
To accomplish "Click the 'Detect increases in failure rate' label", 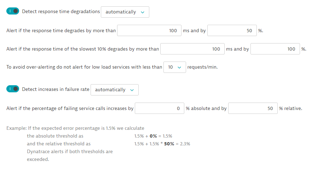I will 56,89.
